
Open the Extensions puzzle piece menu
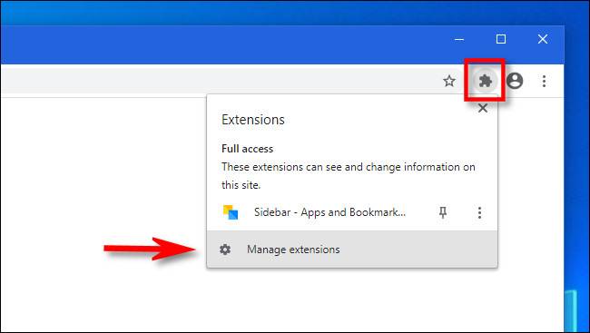485,81
